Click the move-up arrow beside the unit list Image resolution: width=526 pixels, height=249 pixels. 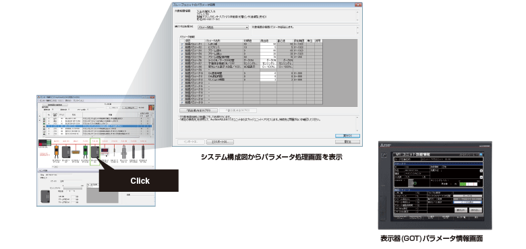[40, 116]
